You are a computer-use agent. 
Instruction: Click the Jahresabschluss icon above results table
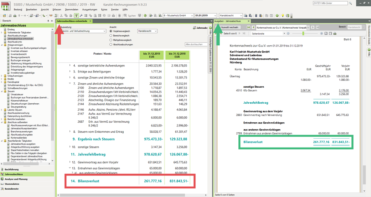coord(195,28)
